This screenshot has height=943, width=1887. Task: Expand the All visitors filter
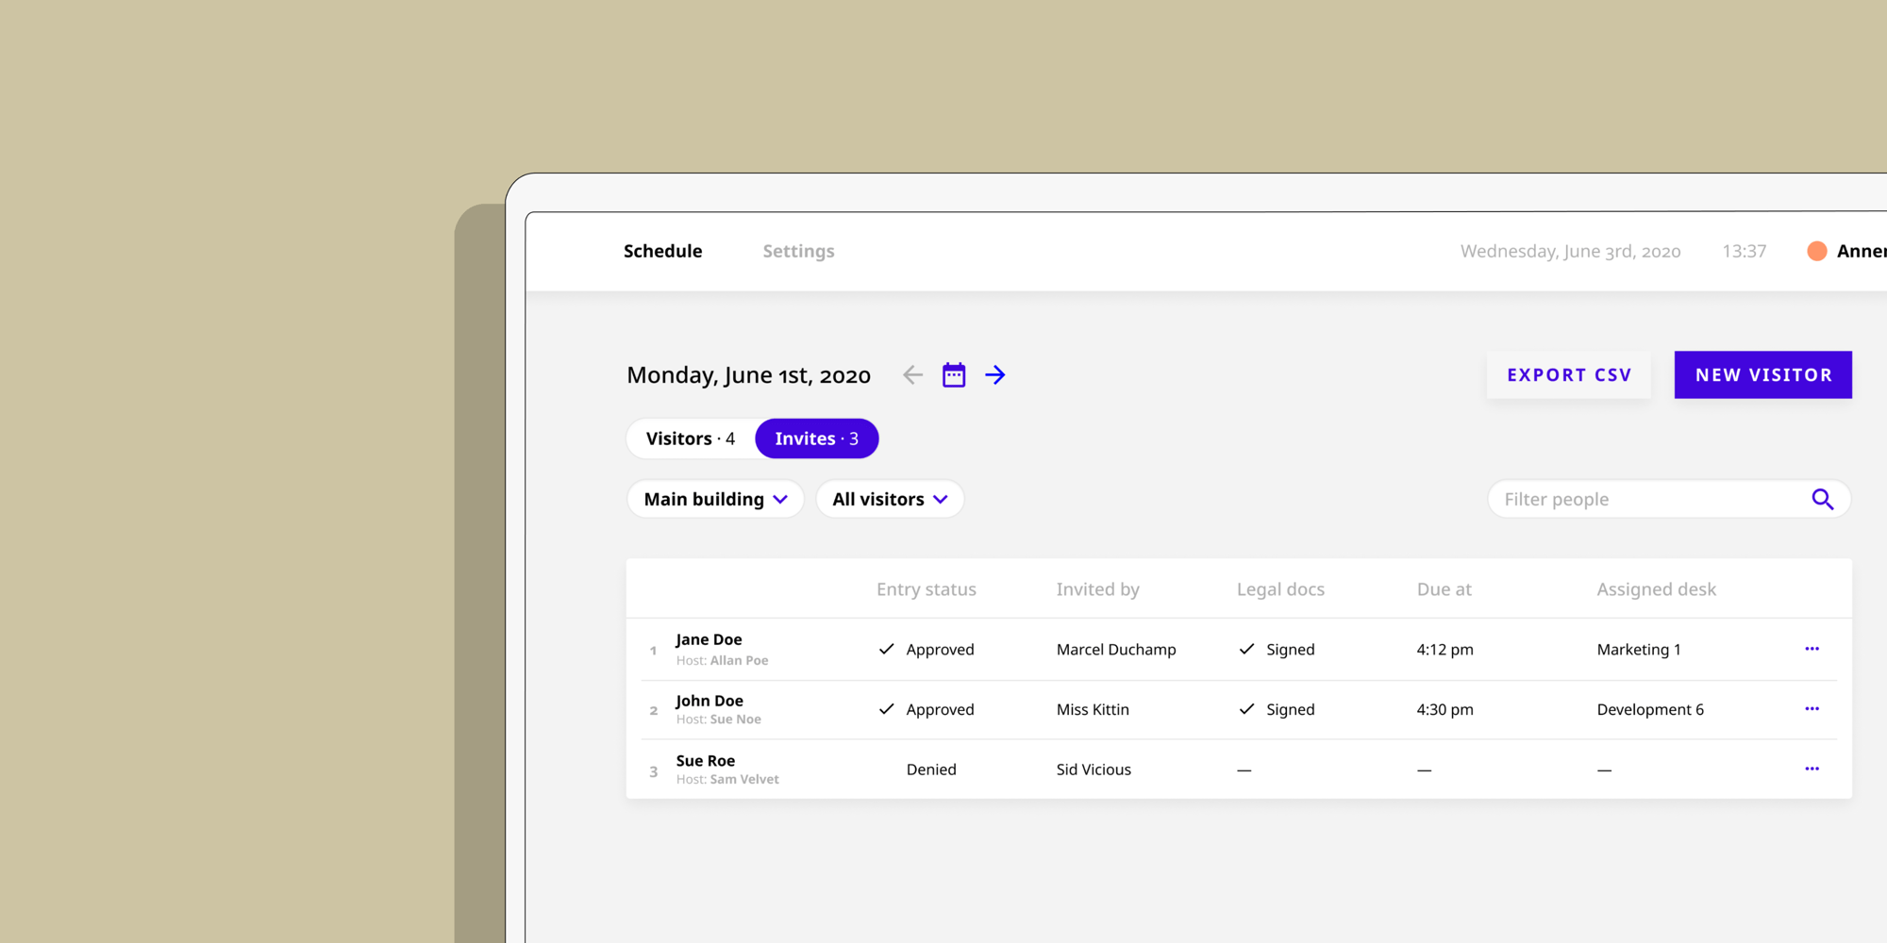(889, 499)
